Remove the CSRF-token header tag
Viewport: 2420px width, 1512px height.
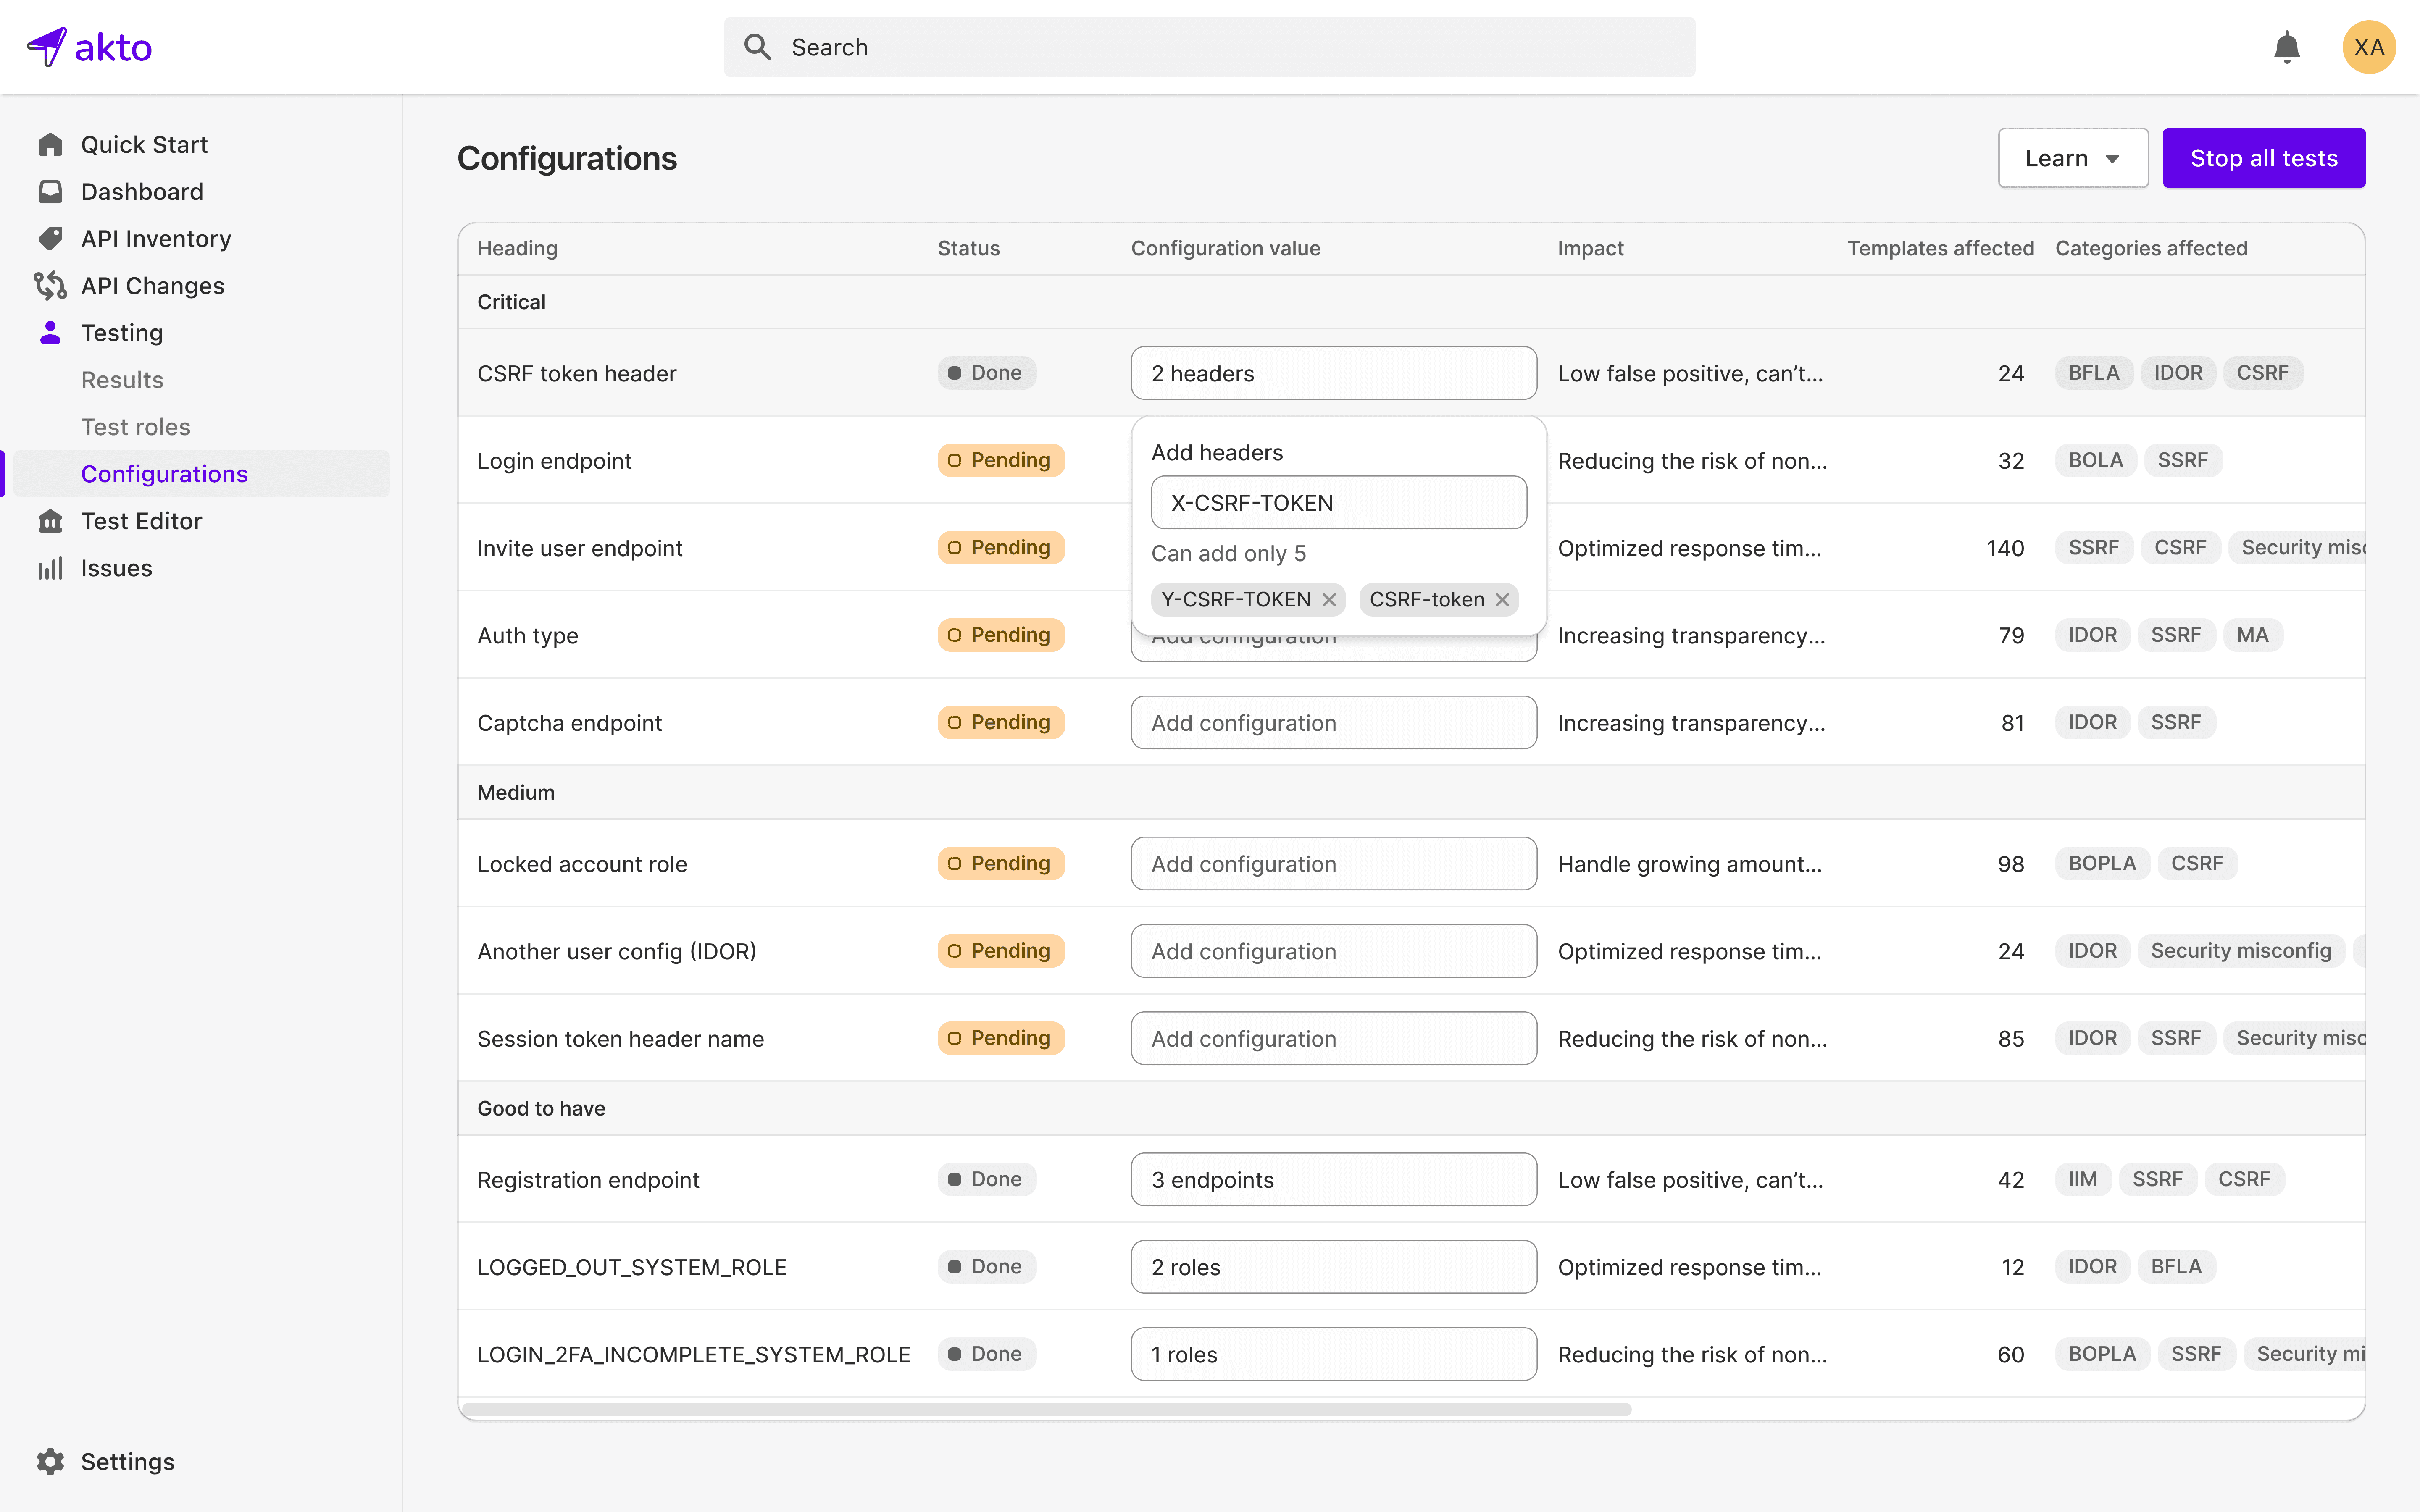[x=1502, y=600]
